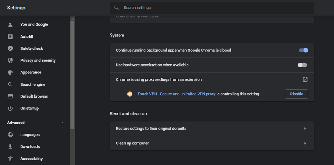
Task: Click the Touch VPN extension icon
Action: click(130, 94)
